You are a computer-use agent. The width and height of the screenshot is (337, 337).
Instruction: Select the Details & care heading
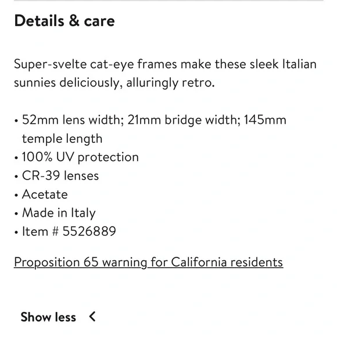[64, 21]
